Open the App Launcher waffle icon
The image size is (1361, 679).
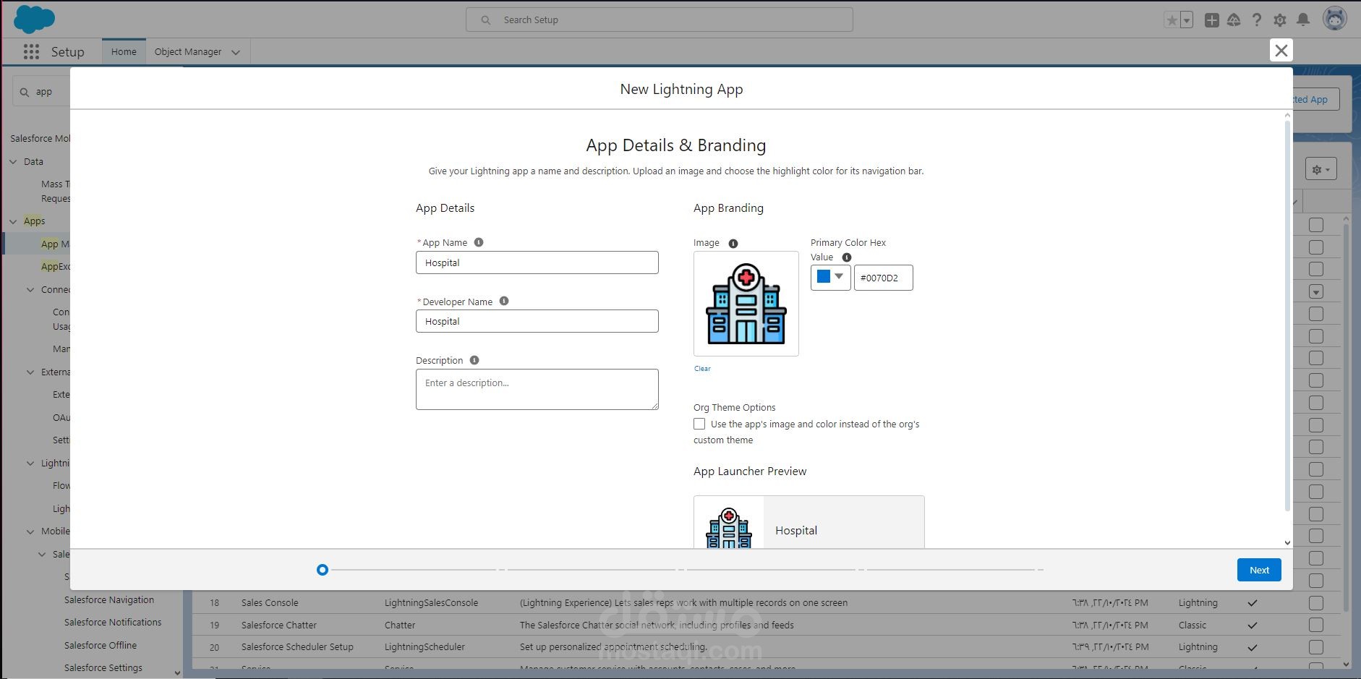[x=31, y=52]
